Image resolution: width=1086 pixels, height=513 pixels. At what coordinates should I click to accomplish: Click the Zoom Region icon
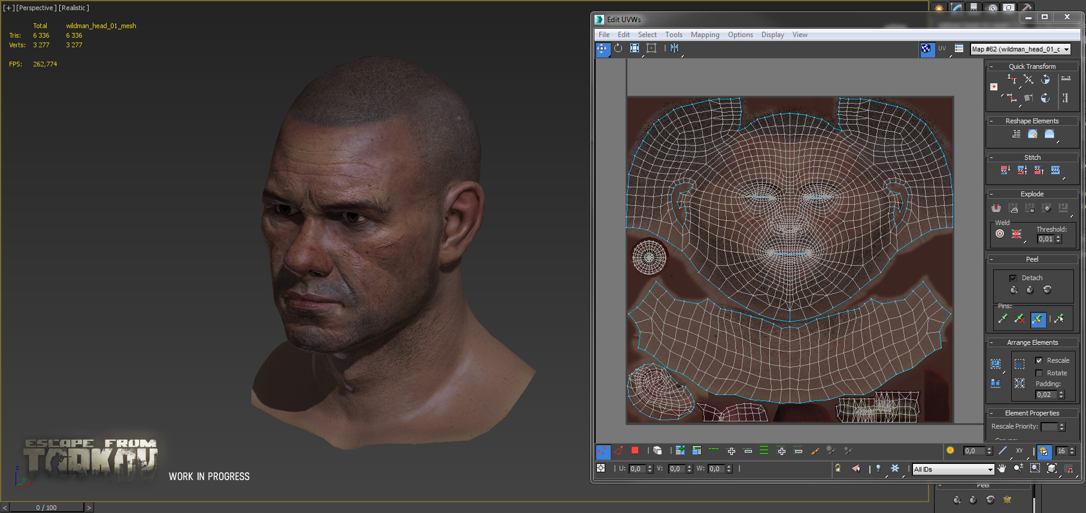(x=1035, y=468)
